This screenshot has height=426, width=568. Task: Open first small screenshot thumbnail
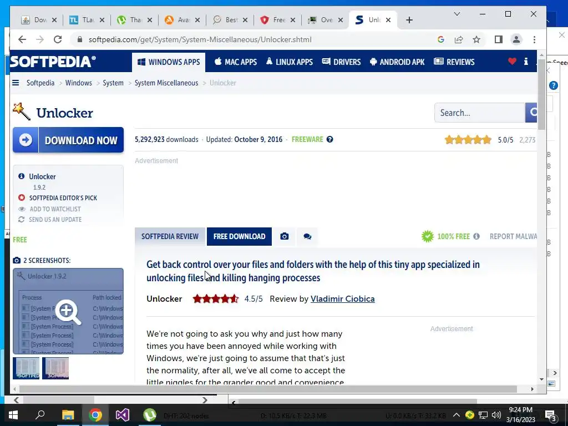[26, 368]
